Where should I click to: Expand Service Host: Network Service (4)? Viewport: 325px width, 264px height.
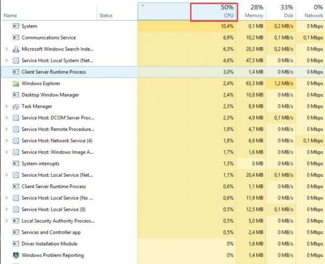coord(6,140)
